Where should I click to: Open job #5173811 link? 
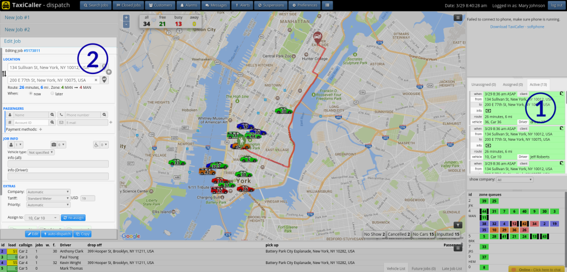point(32,50)
